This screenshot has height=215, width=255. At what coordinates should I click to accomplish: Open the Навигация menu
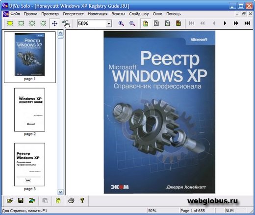98,14
